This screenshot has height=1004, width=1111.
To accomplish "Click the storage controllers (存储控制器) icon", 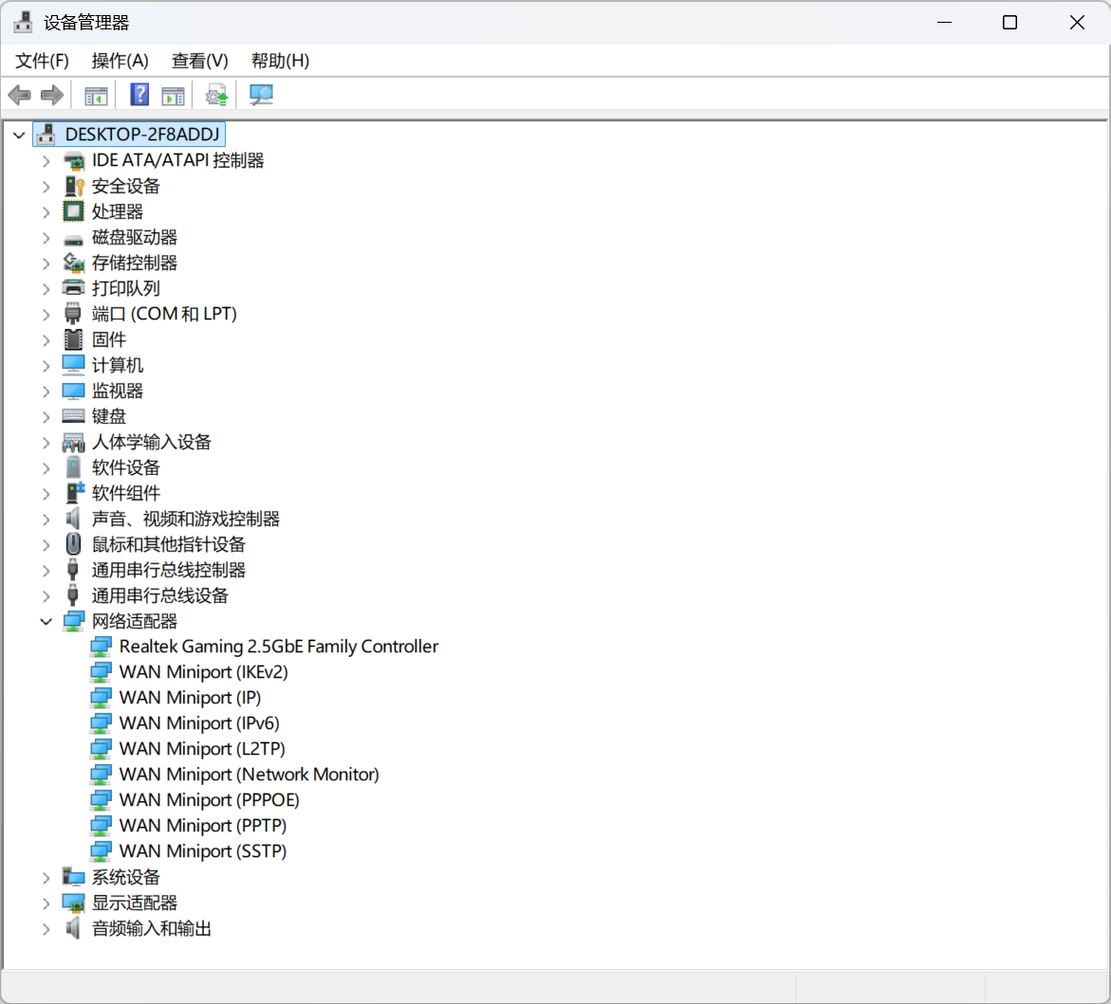I will (x=73, y=263).
